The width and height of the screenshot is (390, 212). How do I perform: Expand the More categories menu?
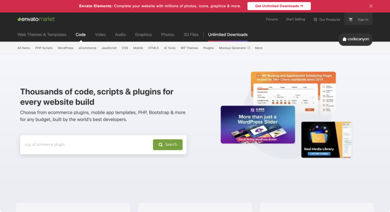pos(259,48)
